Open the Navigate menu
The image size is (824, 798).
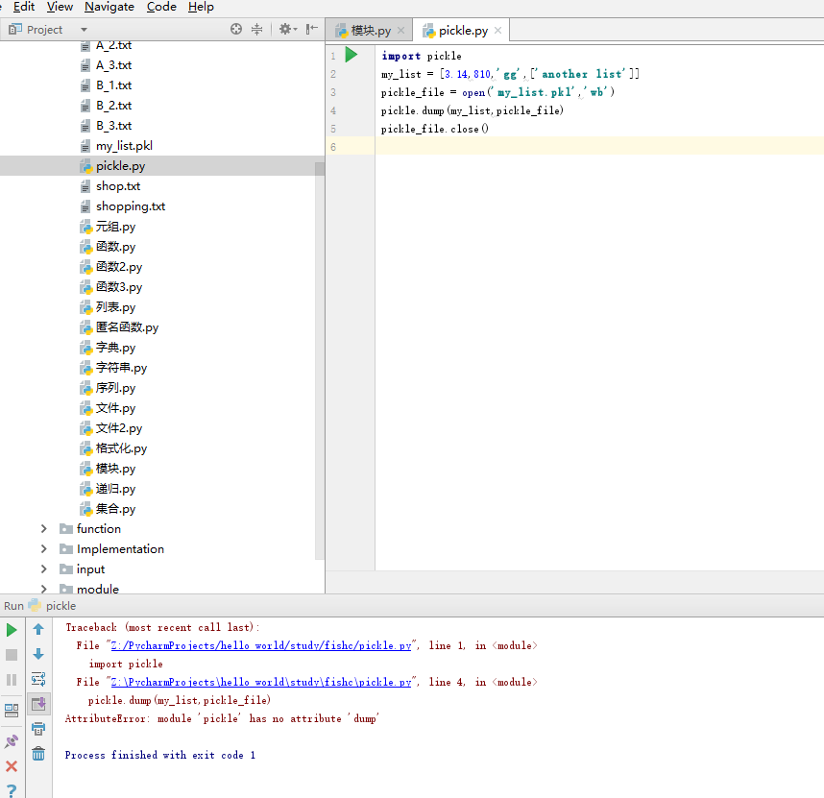(x=108, y=7)
